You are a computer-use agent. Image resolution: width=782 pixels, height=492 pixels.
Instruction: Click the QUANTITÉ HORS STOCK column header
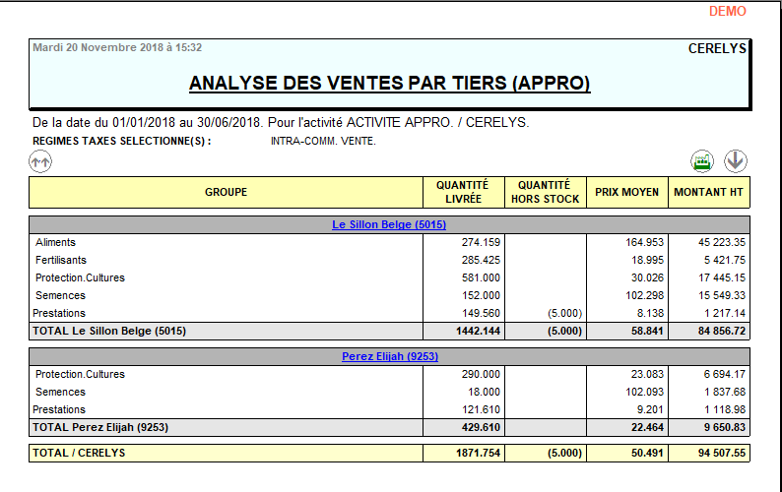click(545, 192)
